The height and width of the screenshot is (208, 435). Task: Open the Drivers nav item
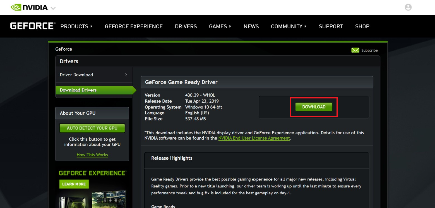[x=186, y=26]
